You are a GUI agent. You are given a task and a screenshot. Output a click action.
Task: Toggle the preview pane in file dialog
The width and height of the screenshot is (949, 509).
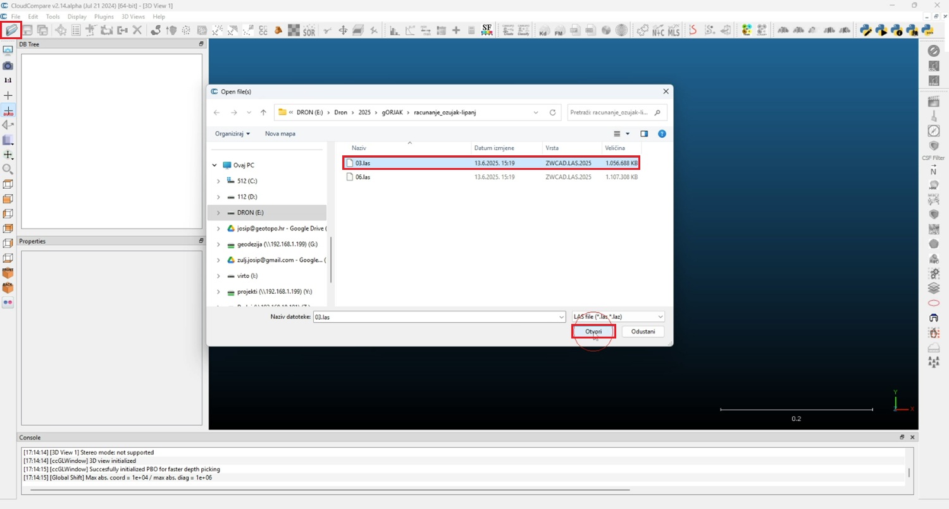644,134
